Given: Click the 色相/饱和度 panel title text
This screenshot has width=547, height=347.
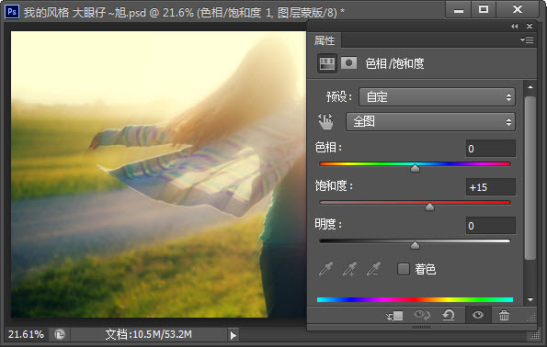Looking at the screenshot, I should tap(394, 63).
